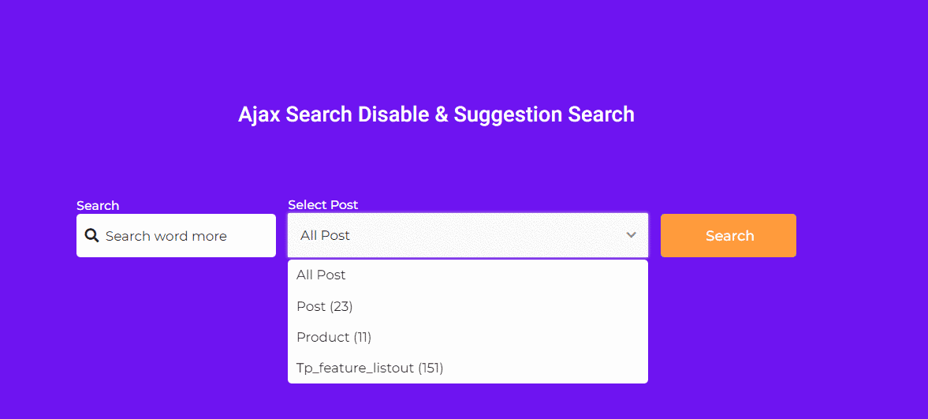Select 'Tp_feature_listout (151)' from the list
Viewport: 928px width, 419px height.
point(468,368)
